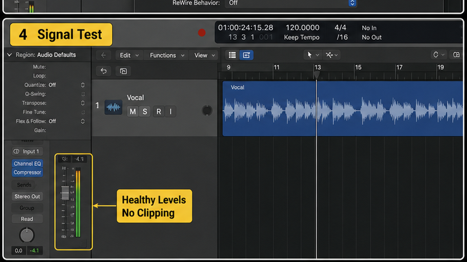This screenshot has height=262, width=467.
Task: Click the No In indicator
Action: pyautogui.click(x=369, y=28)
